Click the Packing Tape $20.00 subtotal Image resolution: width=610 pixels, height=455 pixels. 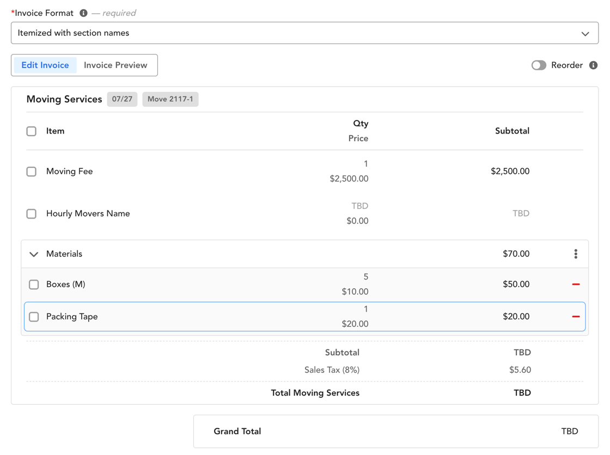coord(516,317)
